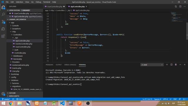Expand the NPM Scripts section
Screen dimensions: 188x106
pos(14,96)
